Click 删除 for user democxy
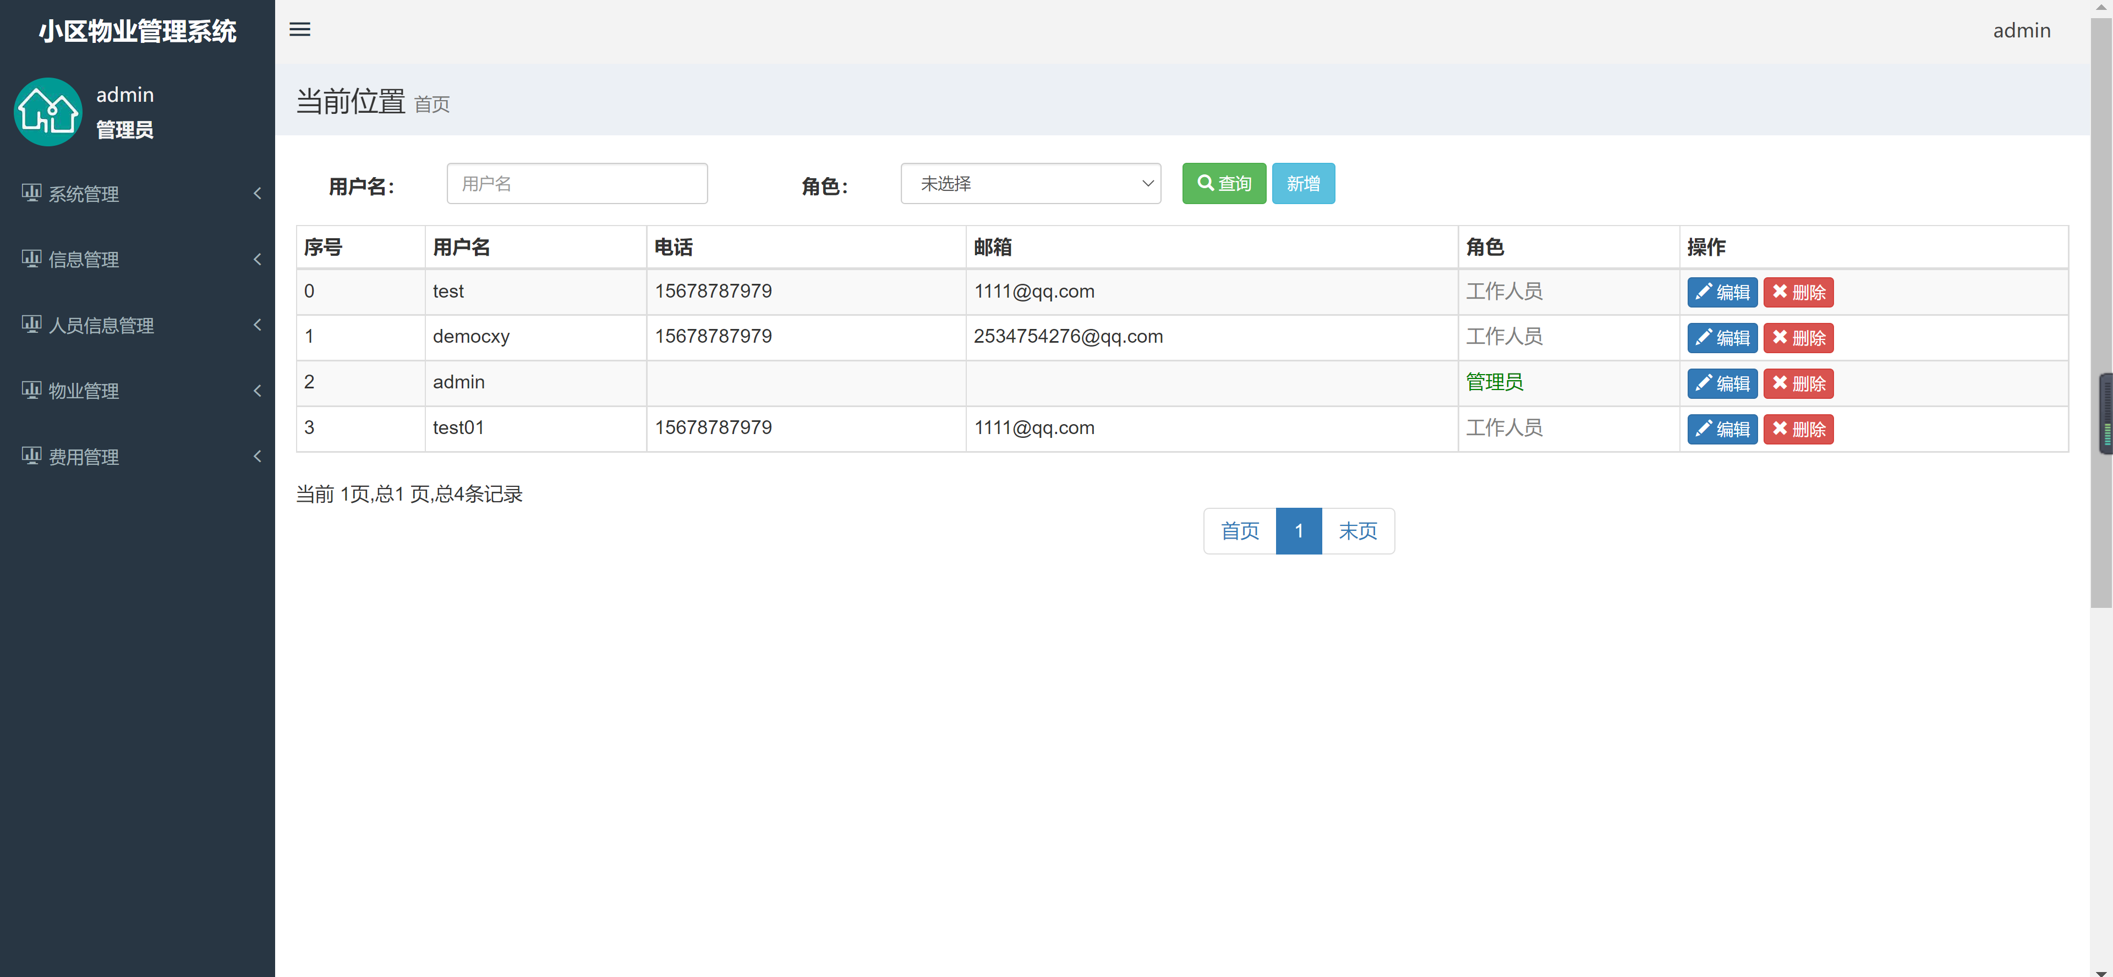Image resolution: width=2113 pixels, height=977 pixels. [1798, 337]
